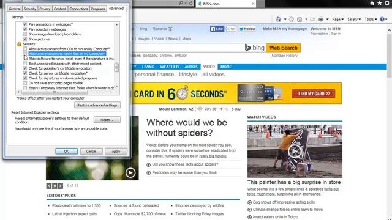The width and height of the screenshot is (392, 220).
Task: Open favorites star icon in title bar
Action: (380, 3)
